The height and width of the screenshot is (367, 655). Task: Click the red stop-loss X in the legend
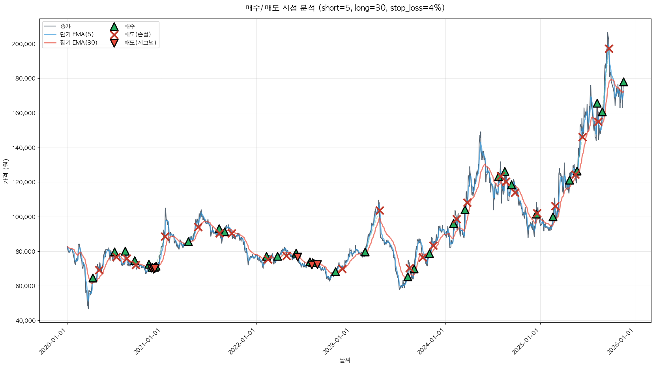114,35
